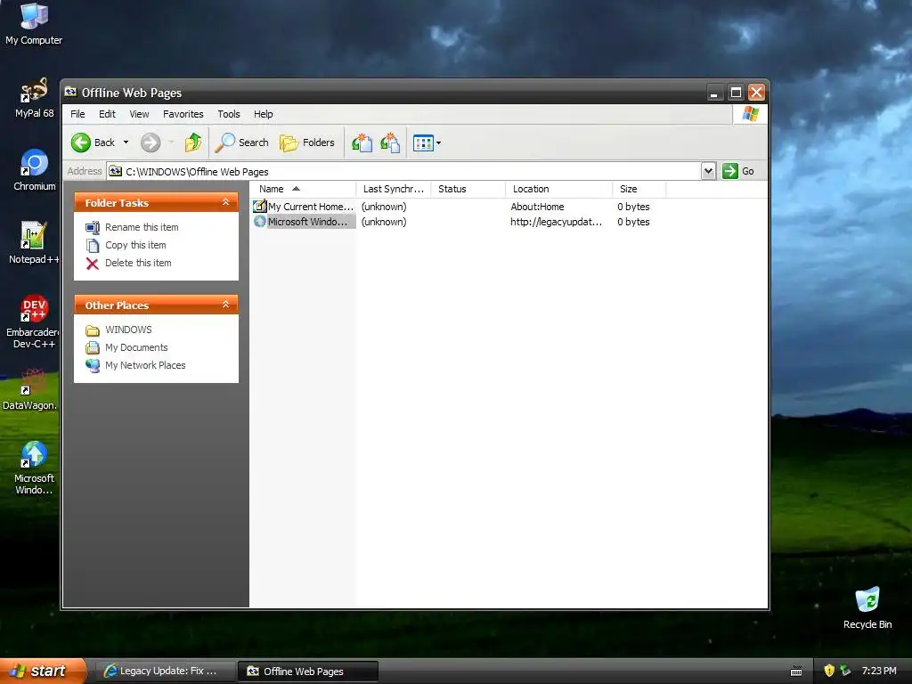Image resolution: width=912 pixels, height=684 pixels.
Task: Click the red X delete icon
Action: [x=93, y=264]
